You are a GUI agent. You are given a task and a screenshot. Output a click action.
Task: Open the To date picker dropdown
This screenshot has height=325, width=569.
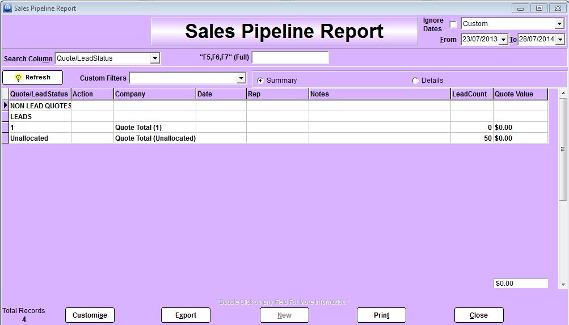click(x=560, y=40)
